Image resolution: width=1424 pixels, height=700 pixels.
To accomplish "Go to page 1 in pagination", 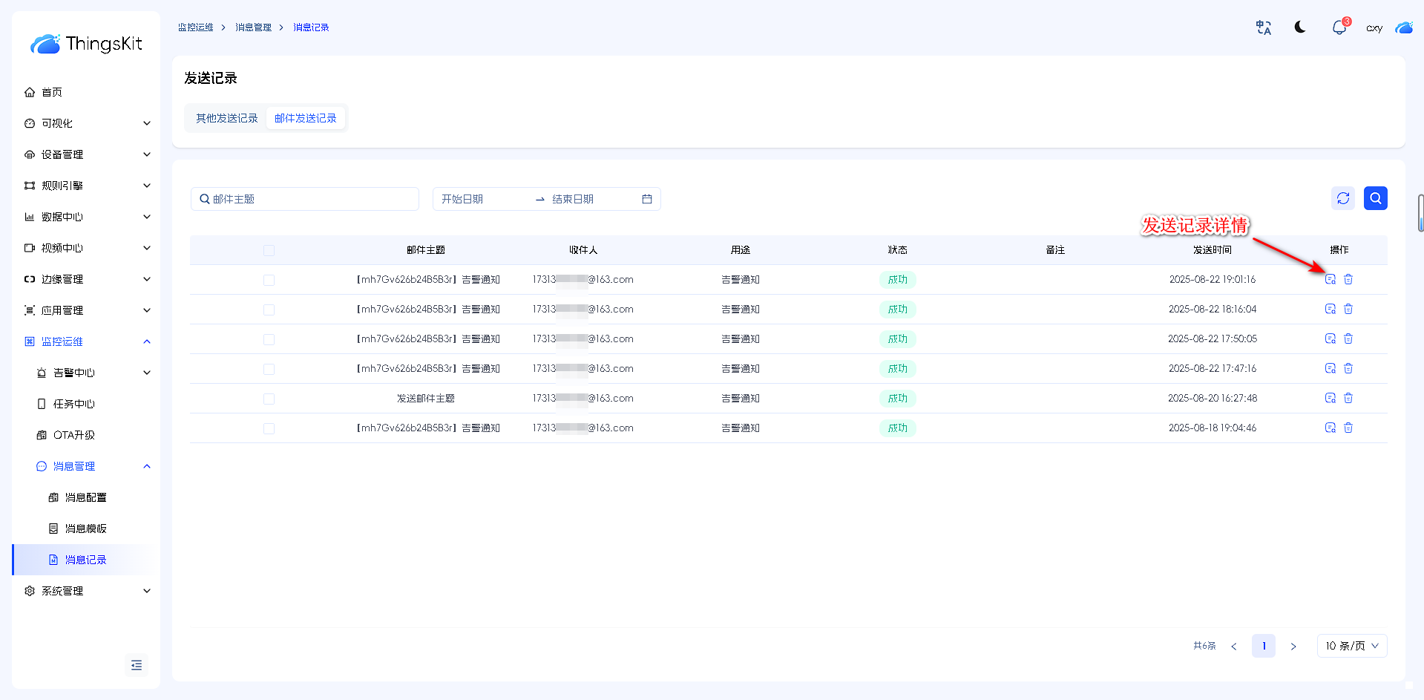I will pyautogui.click(x=1263, y=646).
